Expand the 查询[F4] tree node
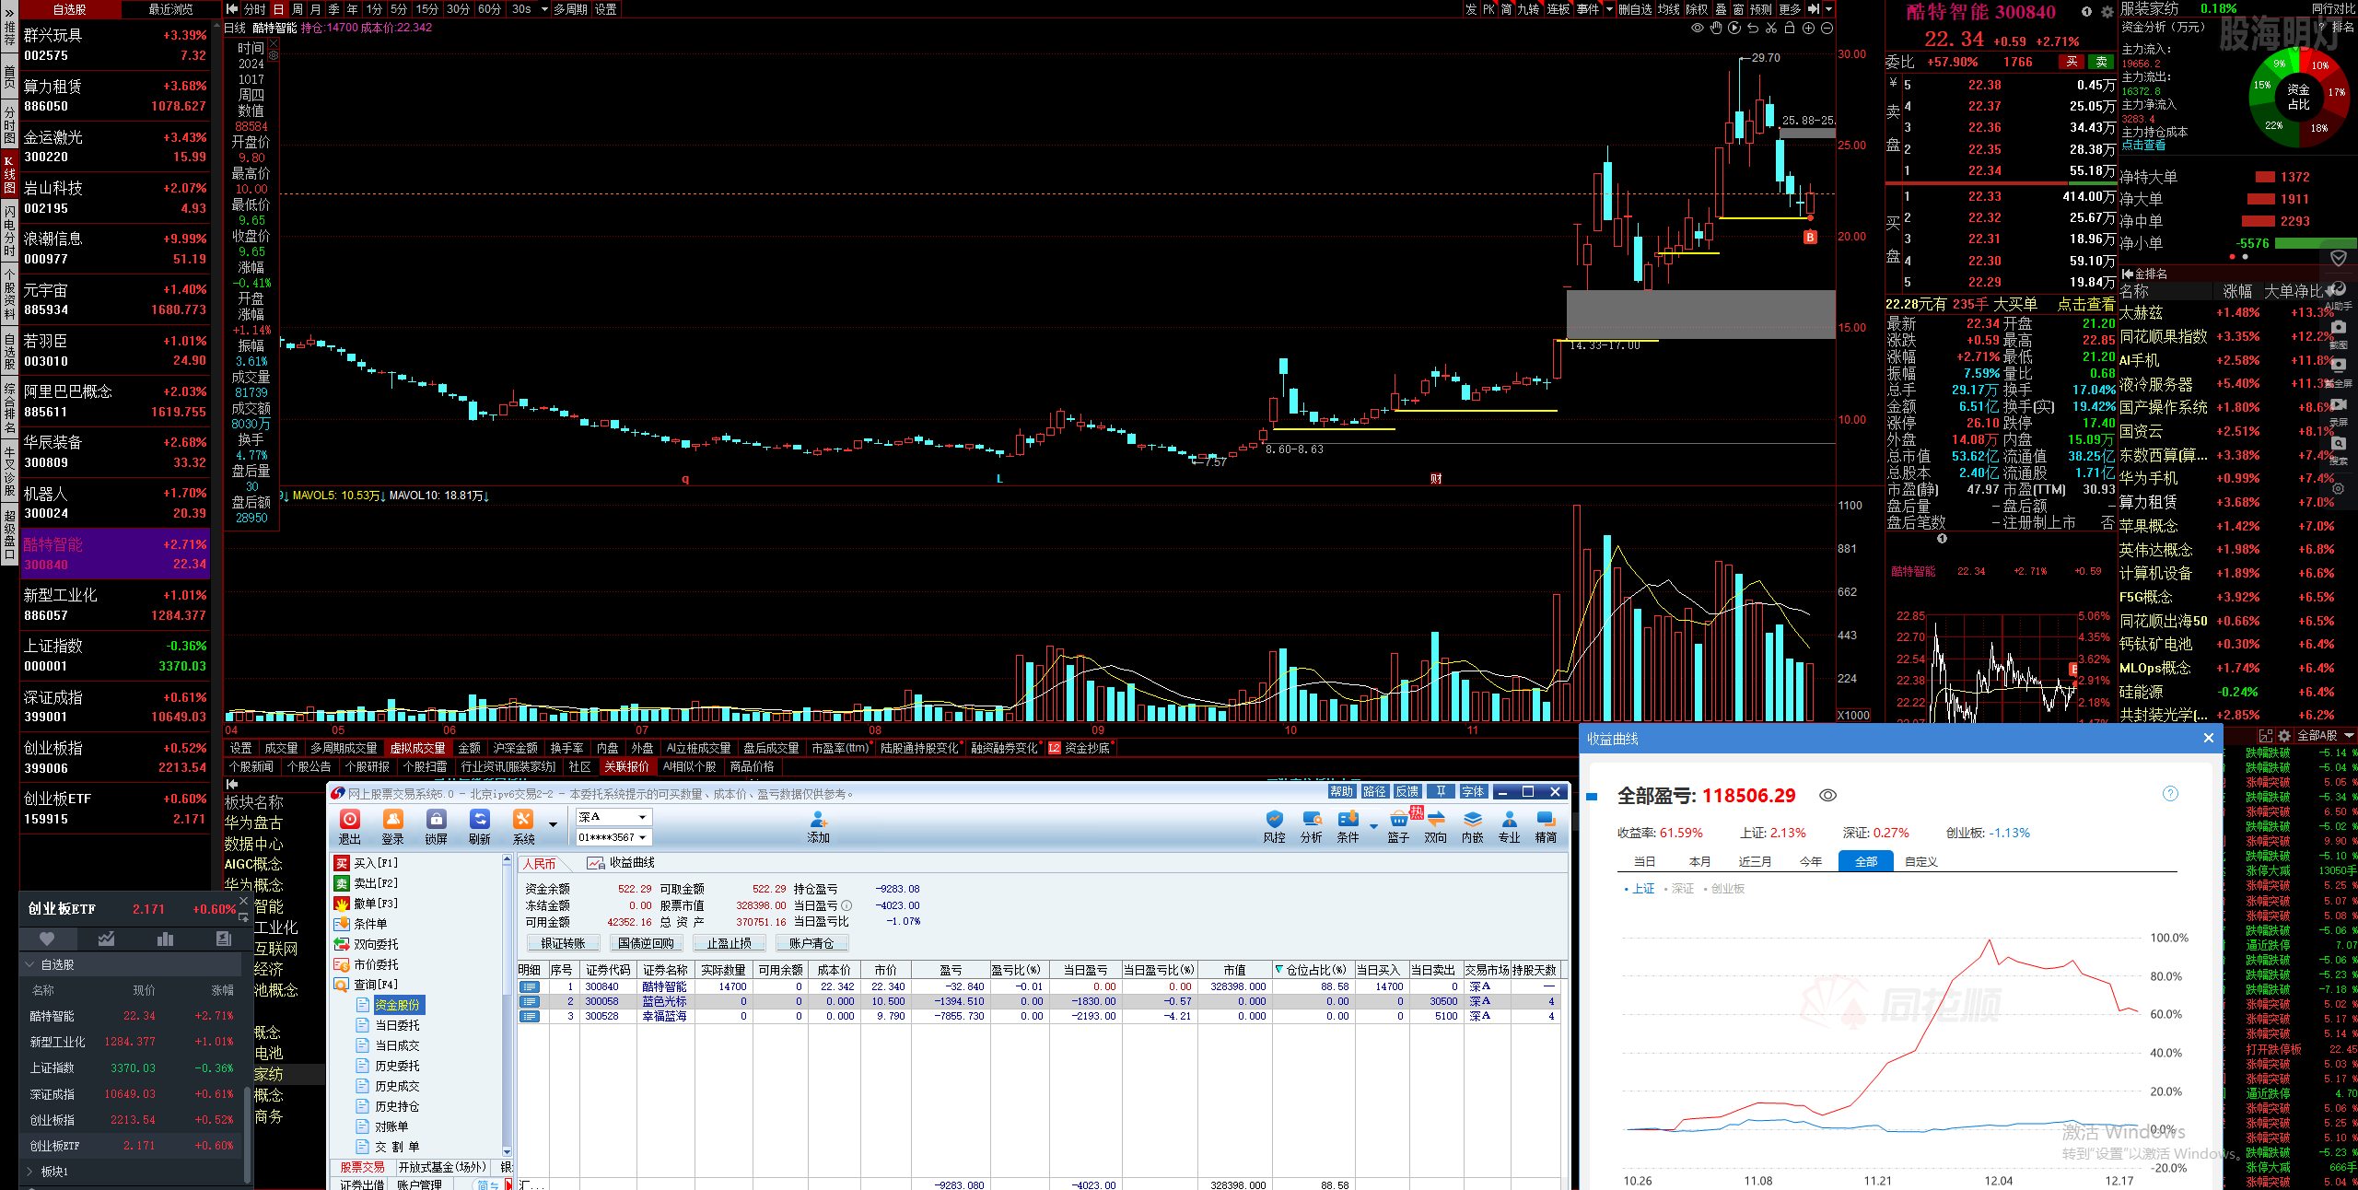Image resolution: width=2358 pixels, height=1190 pixels. click(x=367, y=985)
